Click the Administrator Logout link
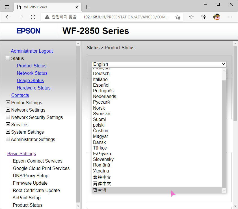 coord(32,51)
